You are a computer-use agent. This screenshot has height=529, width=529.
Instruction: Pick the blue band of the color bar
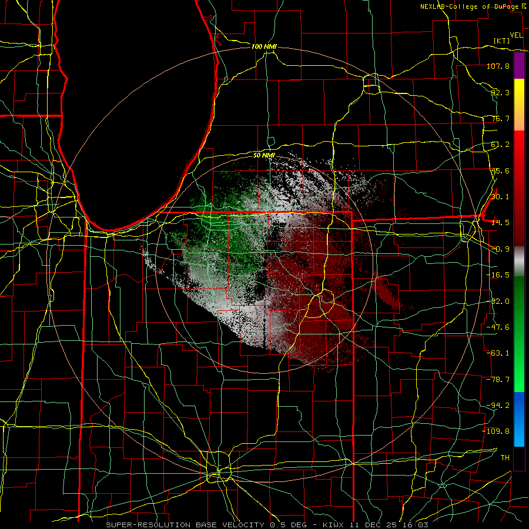[519, 419]
